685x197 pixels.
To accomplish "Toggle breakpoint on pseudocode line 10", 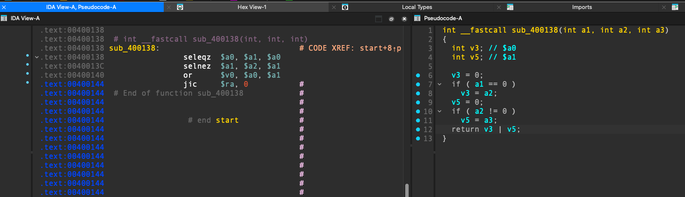I will pyautogui.click(x=418, y=112).
